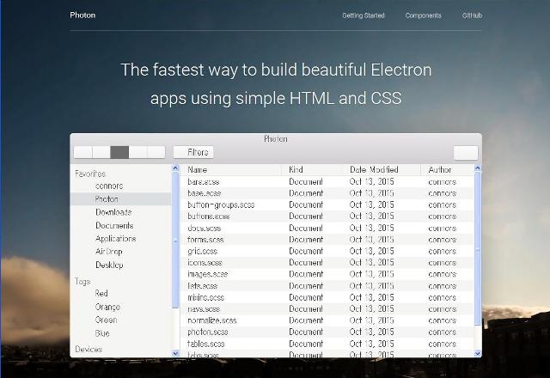Select forms.scss in the file list
This screenshot has height=378, width=550.
327,240
